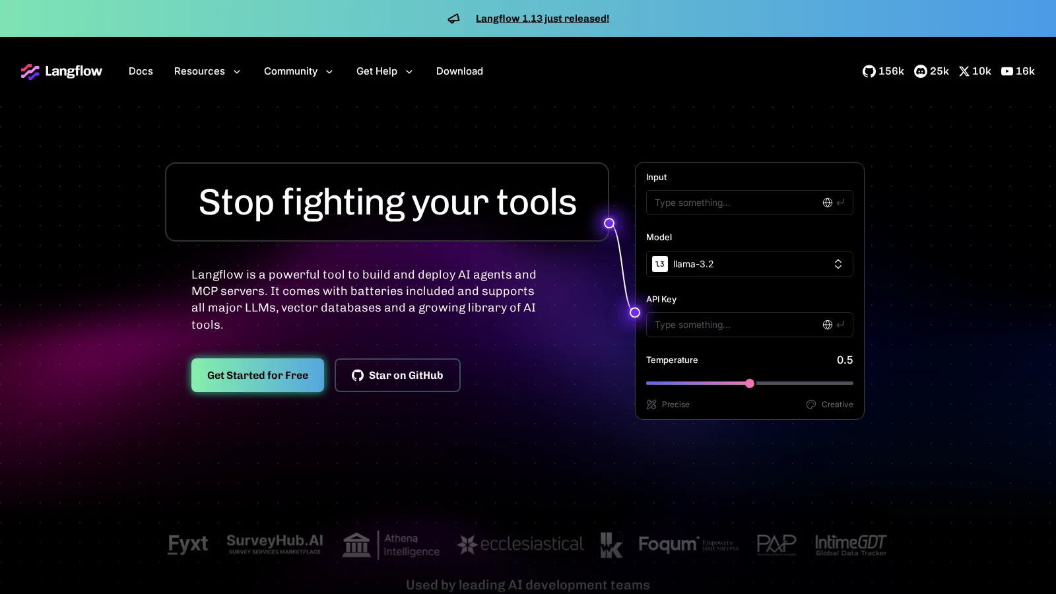Click the connector node beside API Key

tap(635, 312)
